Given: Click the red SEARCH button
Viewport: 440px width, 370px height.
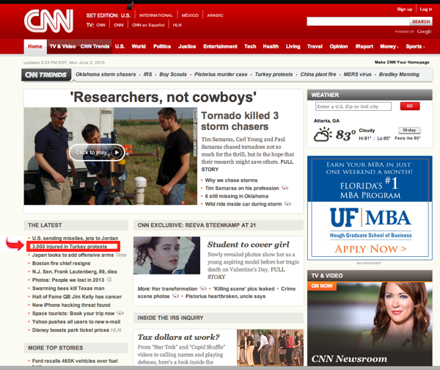Looking at the screenshot, I should pos(421,21).
